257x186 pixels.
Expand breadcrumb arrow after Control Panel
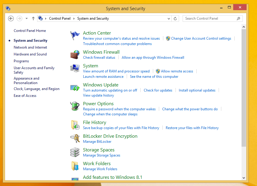74,18
